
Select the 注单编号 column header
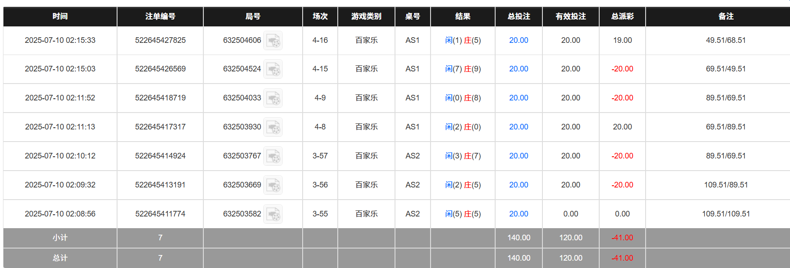pos(160,16)
